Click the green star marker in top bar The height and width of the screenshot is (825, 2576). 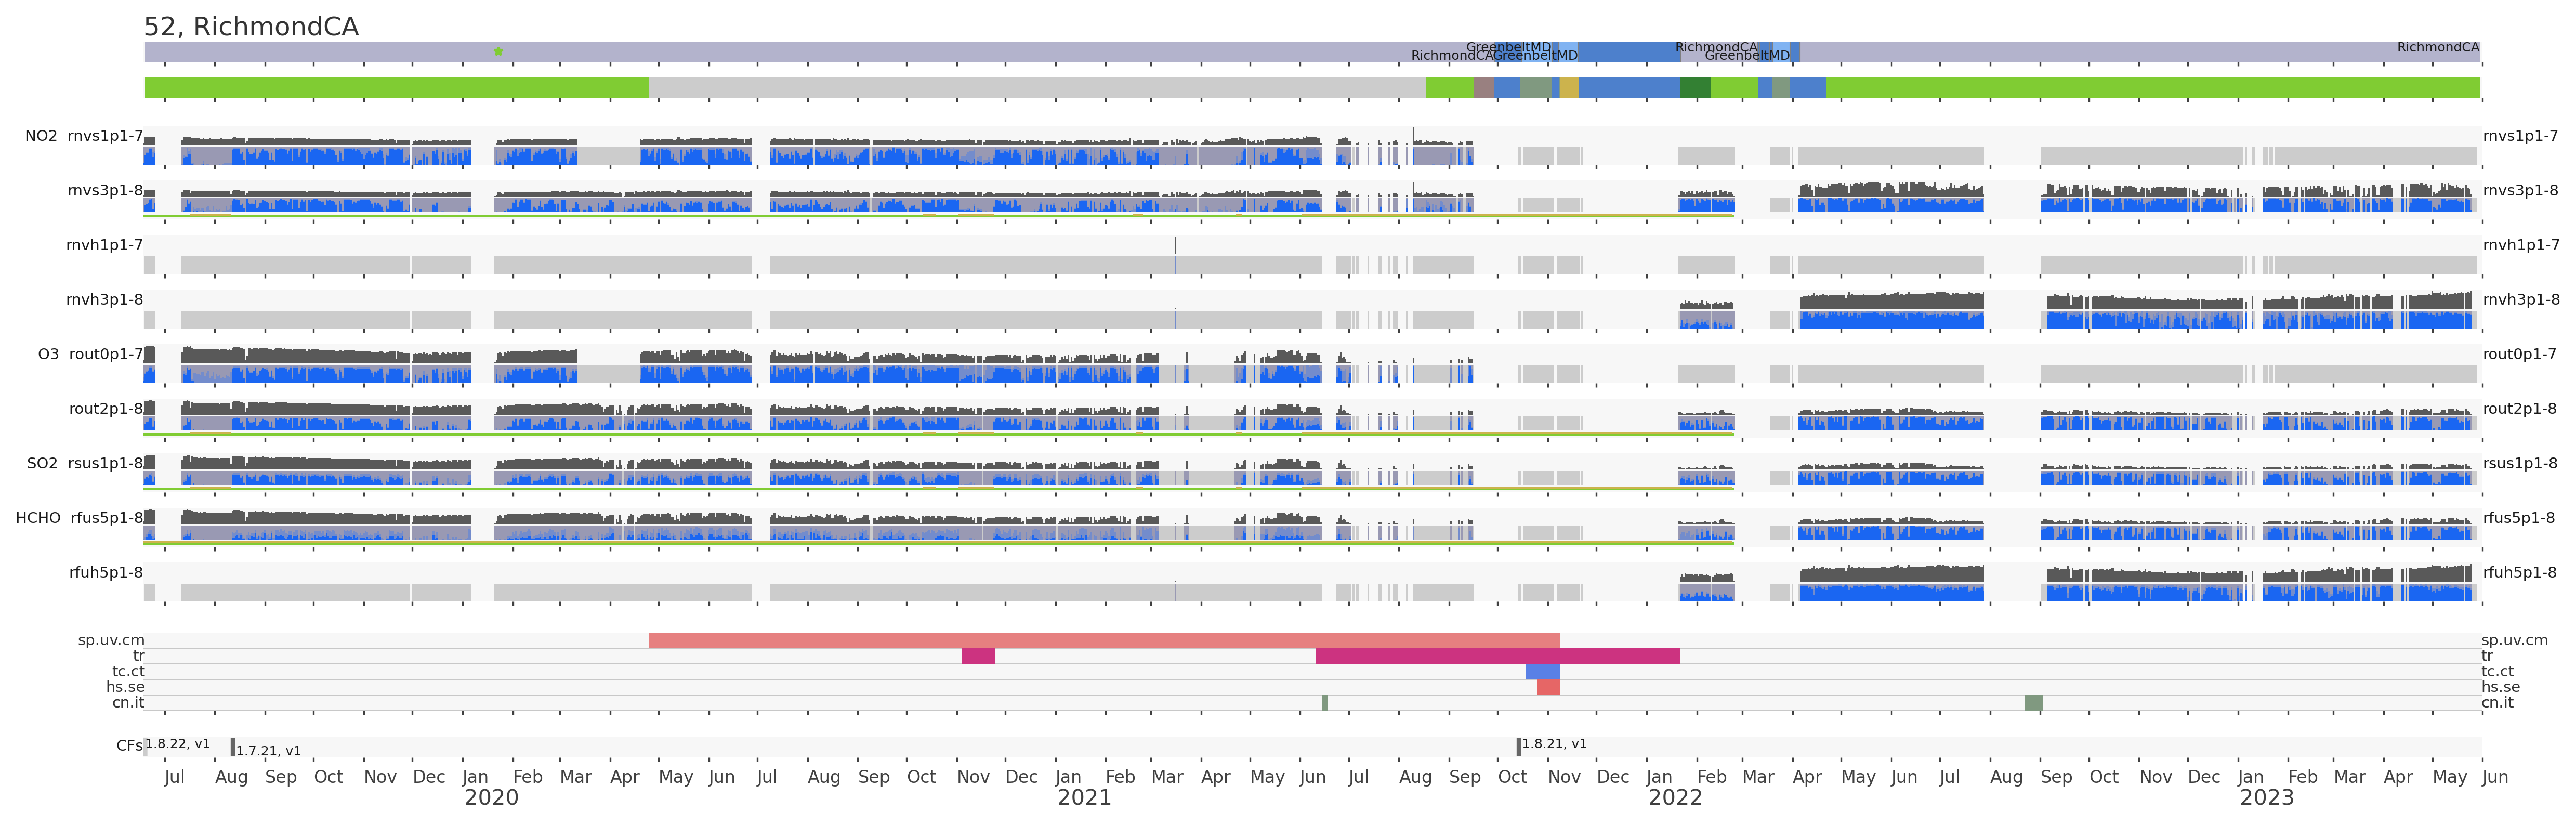[x=498, y=51]
